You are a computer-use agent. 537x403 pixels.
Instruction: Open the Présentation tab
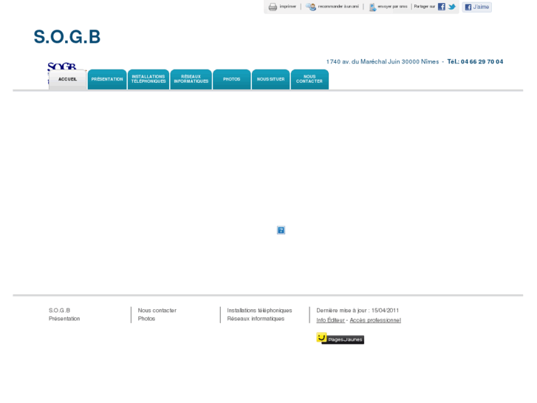pos(107,79)
